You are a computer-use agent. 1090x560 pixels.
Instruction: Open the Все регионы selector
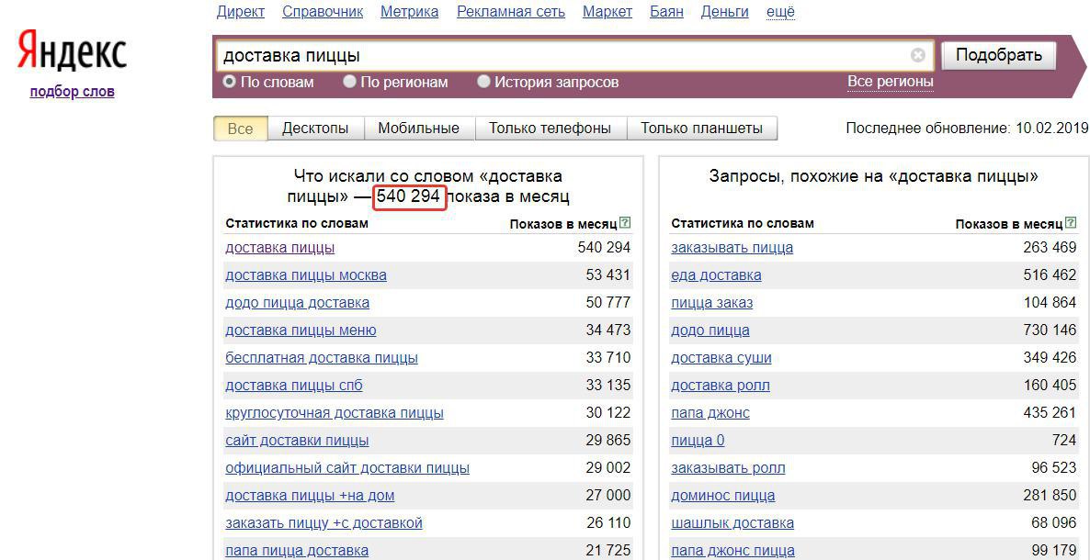pos(891,82)
